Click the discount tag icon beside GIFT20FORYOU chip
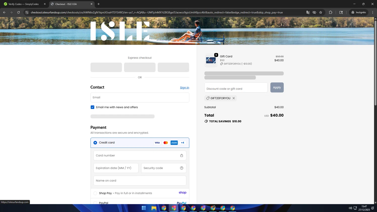Viewport: 377px width, 212px height. [208, 98]
